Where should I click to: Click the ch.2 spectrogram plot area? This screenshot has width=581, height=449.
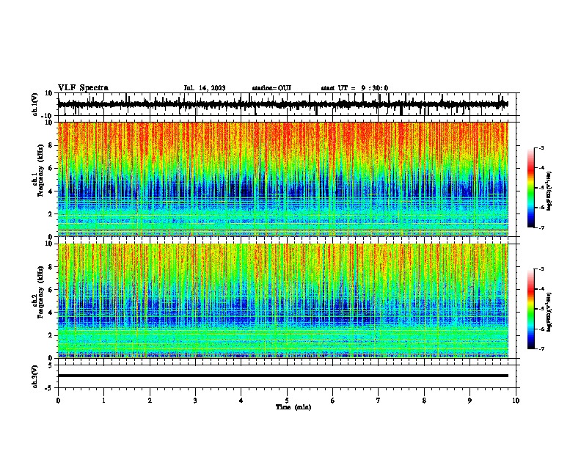[283, 301]
